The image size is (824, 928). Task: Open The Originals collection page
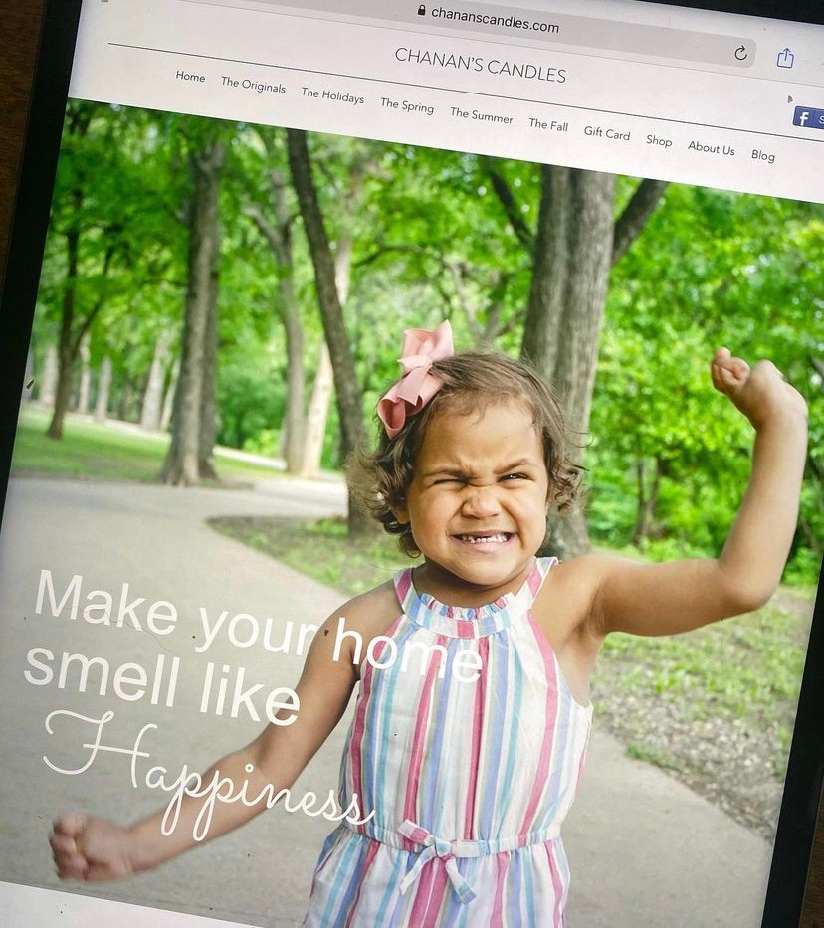253,86
